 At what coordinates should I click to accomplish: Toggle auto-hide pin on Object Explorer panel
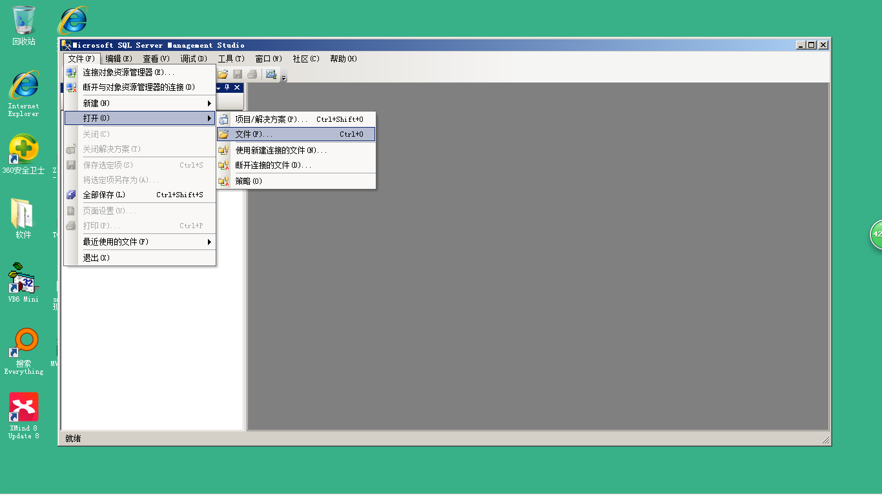[x=227, y=88]
